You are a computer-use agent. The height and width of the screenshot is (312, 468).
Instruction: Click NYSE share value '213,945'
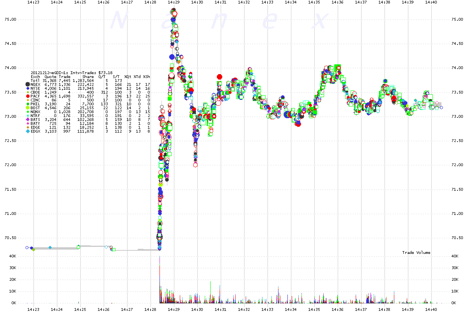pos(87,88)
